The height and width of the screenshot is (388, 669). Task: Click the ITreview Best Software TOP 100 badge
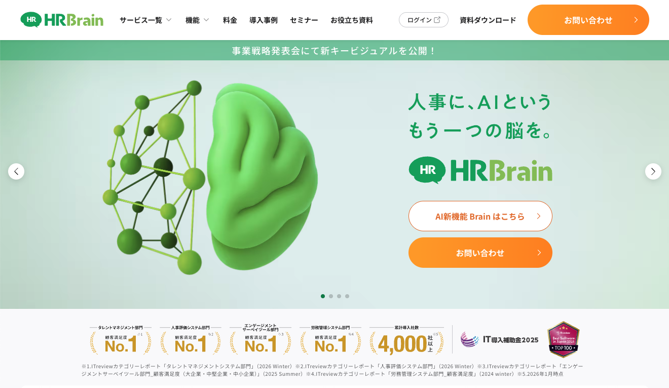[x=563, y=340]
